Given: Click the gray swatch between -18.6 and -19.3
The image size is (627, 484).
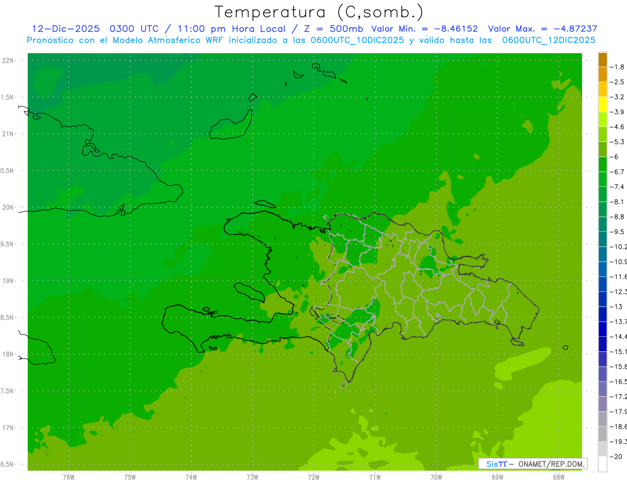Looking at the screenshot, I should click(x=602, y=434).
